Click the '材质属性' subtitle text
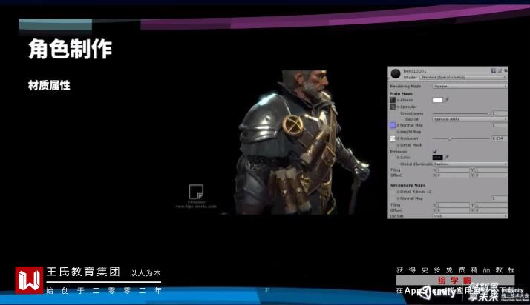Screen dimensions: 530x305 pos(49,86)
